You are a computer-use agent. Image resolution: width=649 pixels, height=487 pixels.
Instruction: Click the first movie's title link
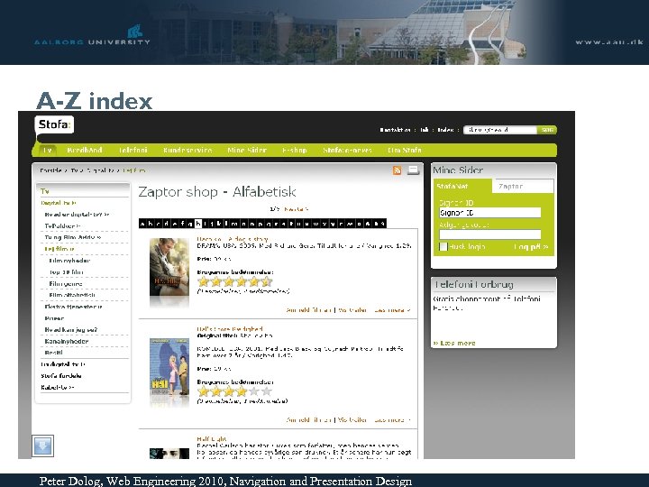[233, 239]
